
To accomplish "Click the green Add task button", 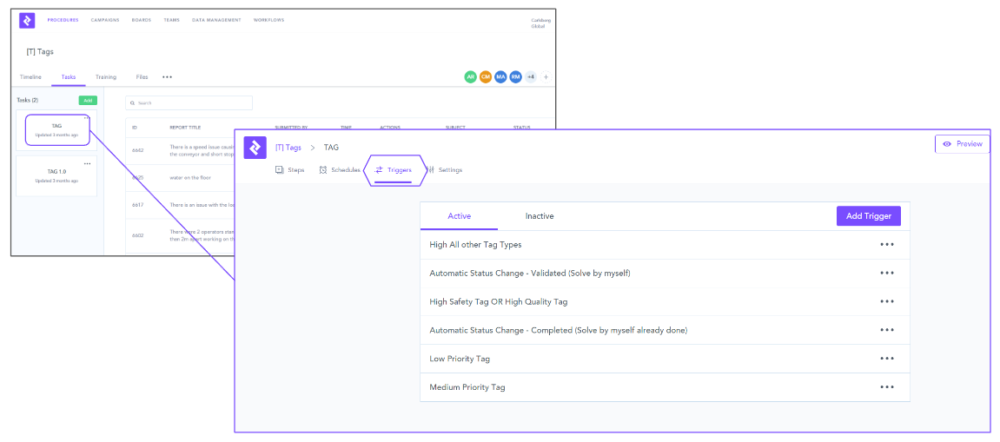I will pos(88,101).
